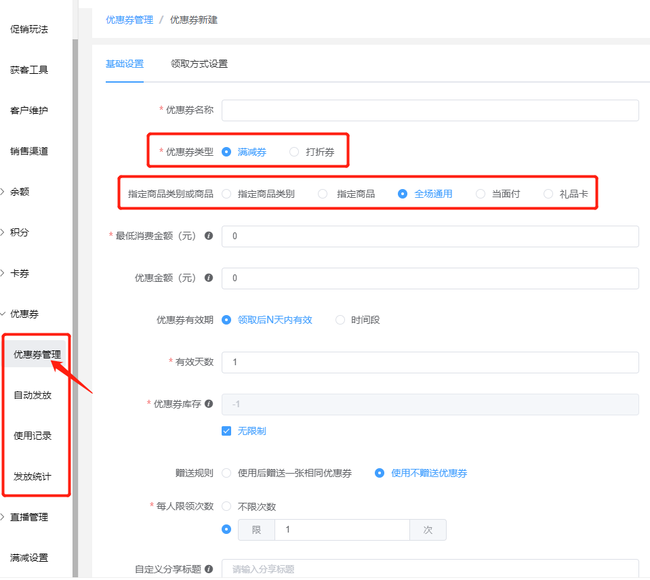The height and width of the screenshot is (580, 650).
Task: Click 优惠券管理 breadcrumb link
Action: pos(129,20)
